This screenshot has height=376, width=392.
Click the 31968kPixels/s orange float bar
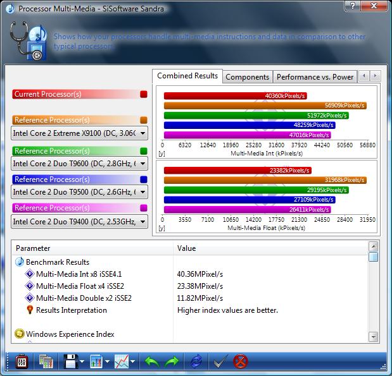[265, 180]
